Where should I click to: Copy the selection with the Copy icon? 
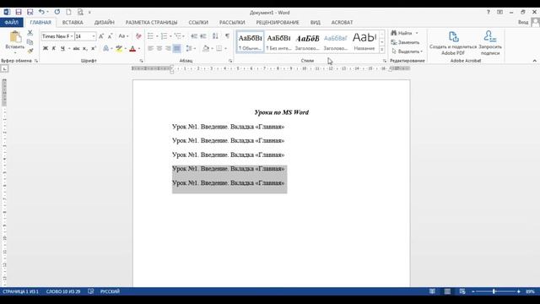(x=30, y=42)
